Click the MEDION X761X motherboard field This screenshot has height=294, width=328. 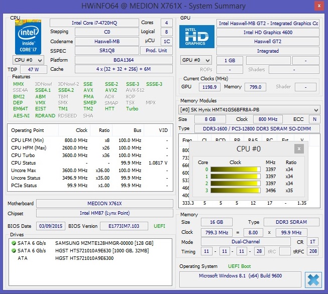pos(104,204)
